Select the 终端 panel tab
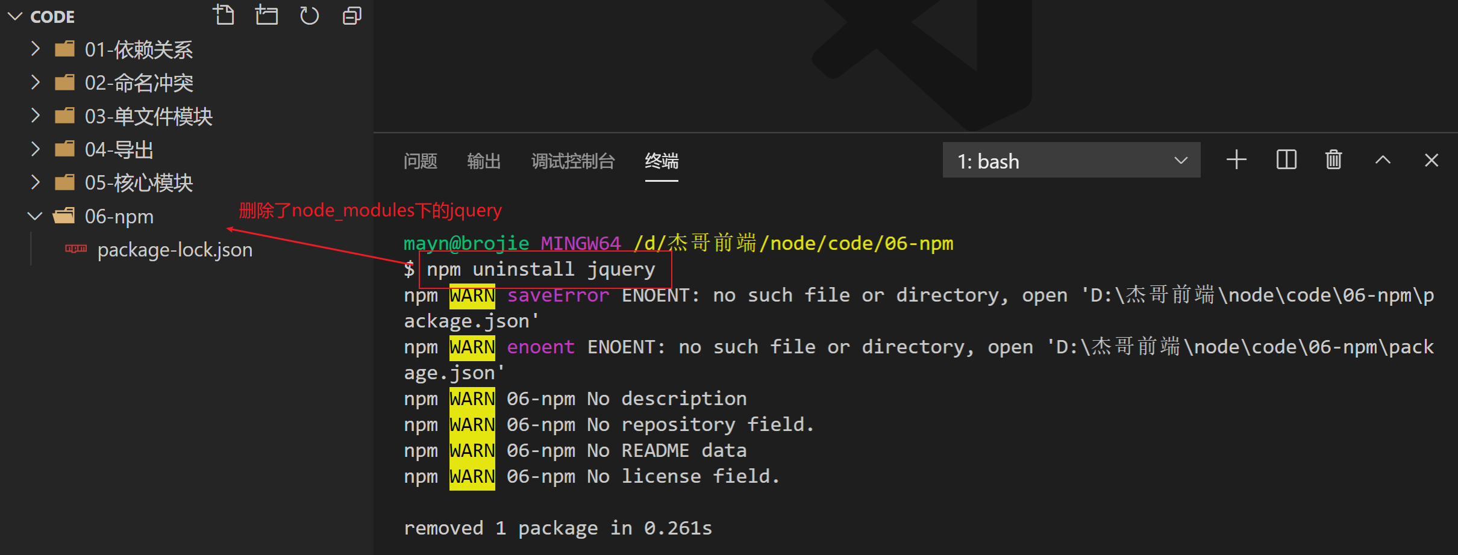 click(662, 161)
